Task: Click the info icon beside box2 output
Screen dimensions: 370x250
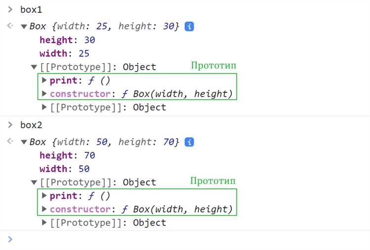Action: coord(189,142)
